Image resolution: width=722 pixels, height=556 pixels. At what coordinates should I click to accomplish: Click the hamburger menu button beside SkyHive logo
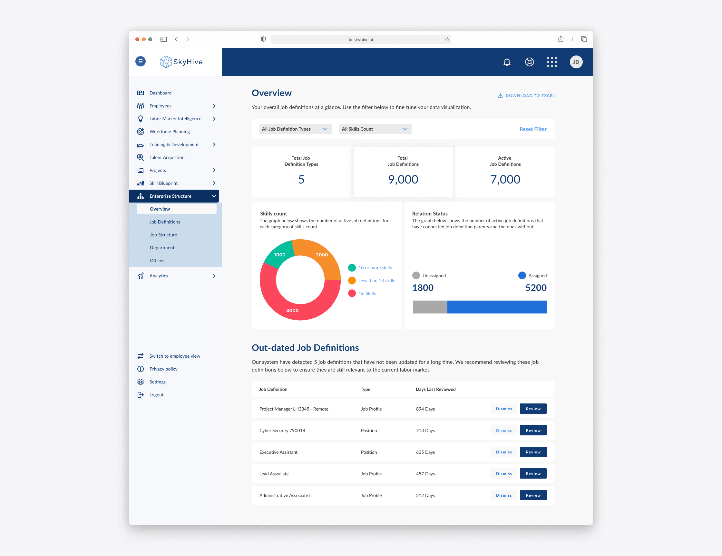tap(141, 61)
